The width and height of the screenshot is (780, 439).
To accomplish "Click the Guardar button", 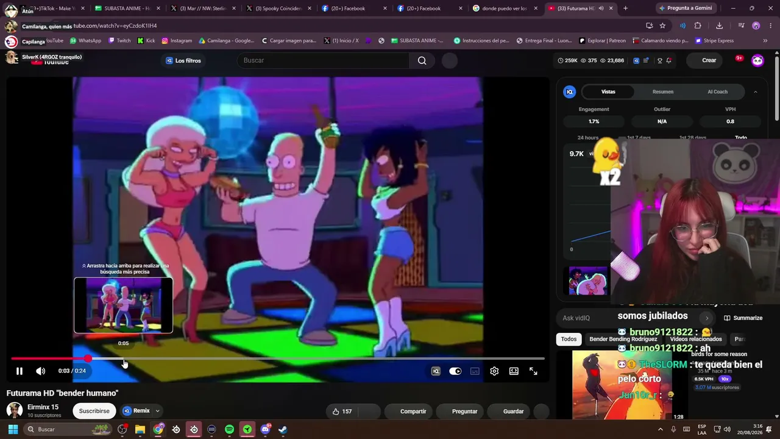I will [x=508, y=412].
